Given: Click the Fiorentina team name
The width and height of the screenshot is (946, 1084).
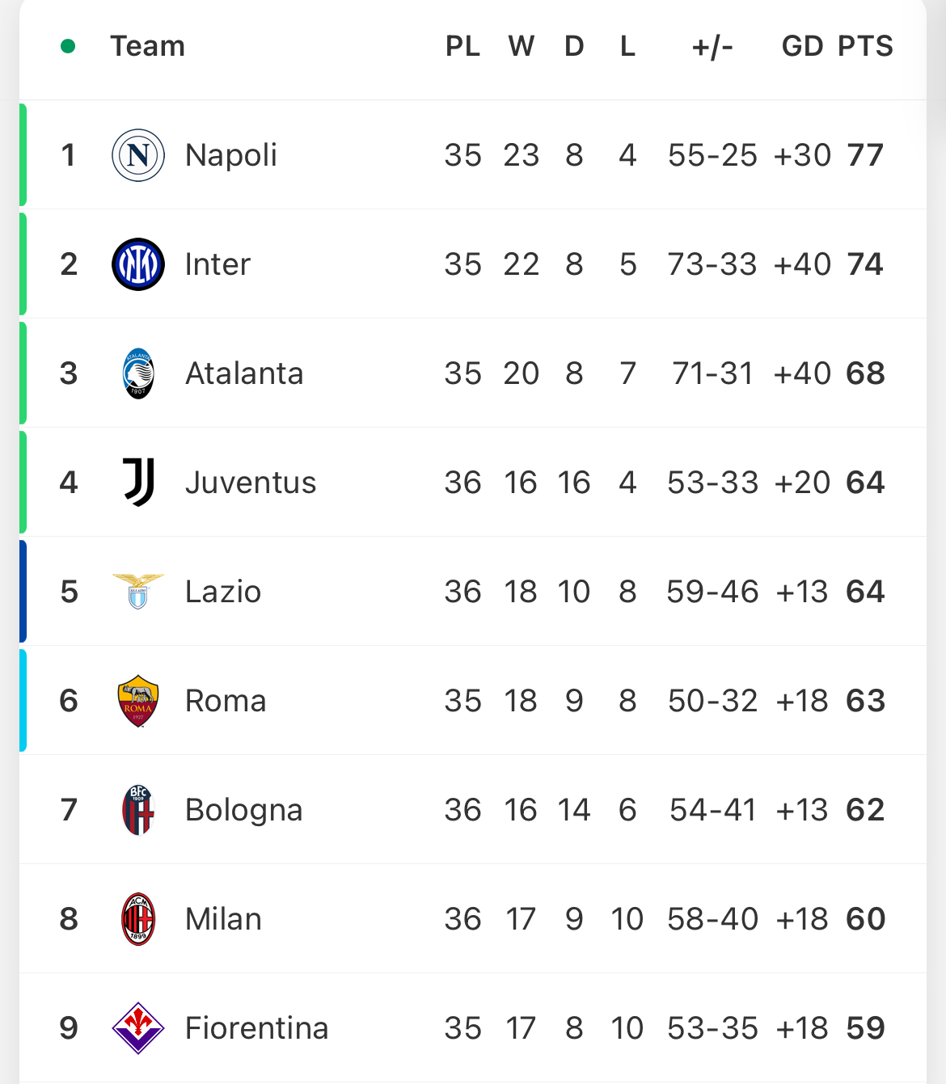Looking at the screenshot, I should (x=256, y=1028).
